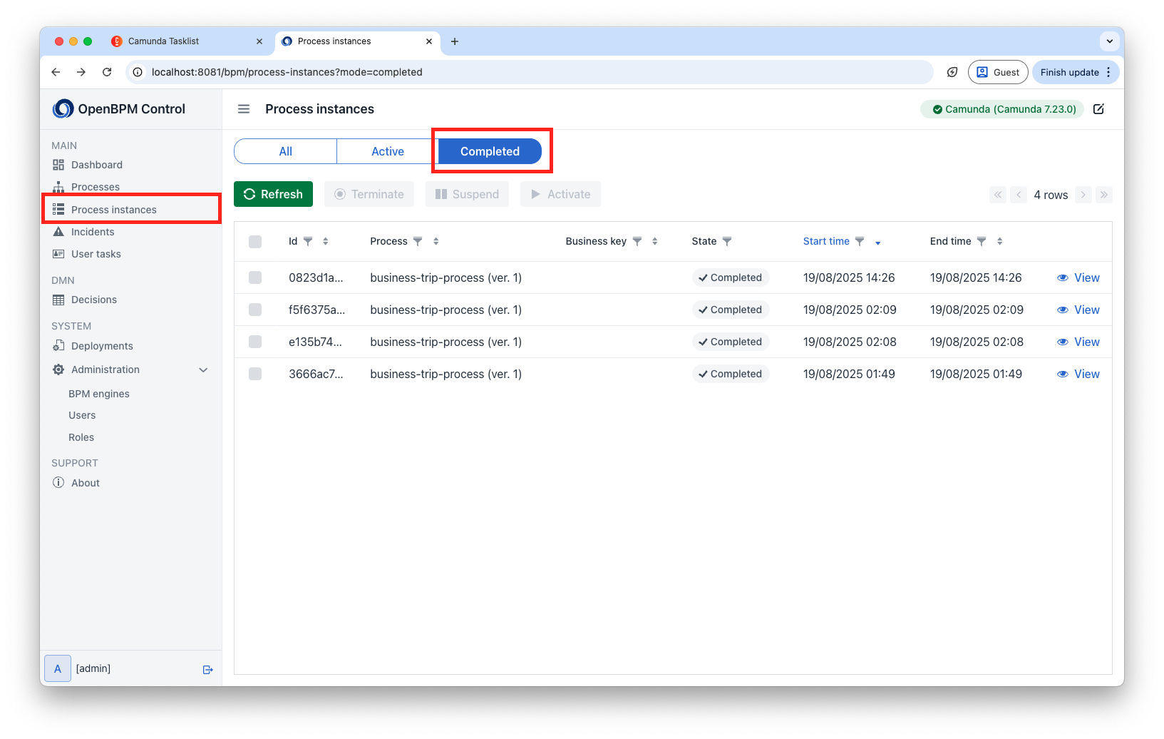
Task: Click the State column filter icon
Action: click(727, 241)
